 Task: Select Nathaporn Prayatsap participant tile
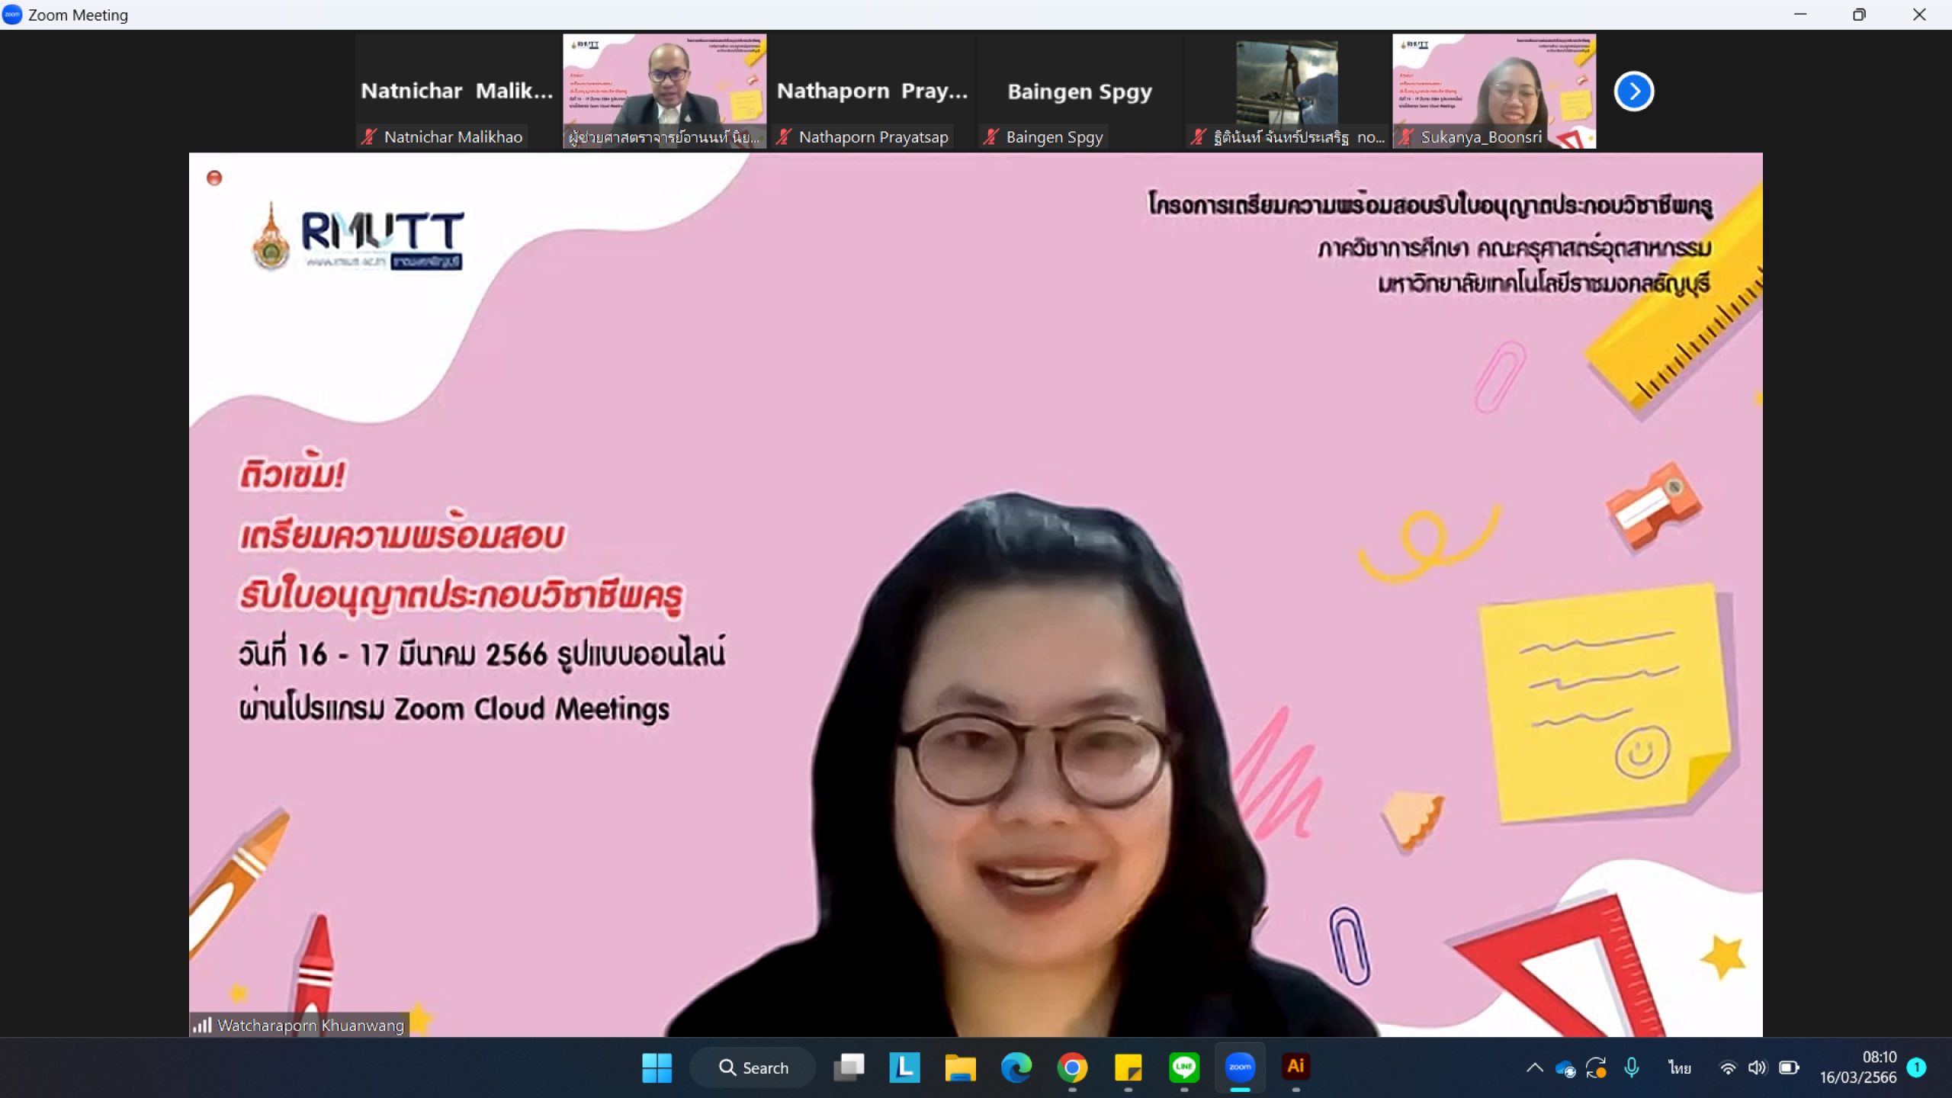click(872, 91)
